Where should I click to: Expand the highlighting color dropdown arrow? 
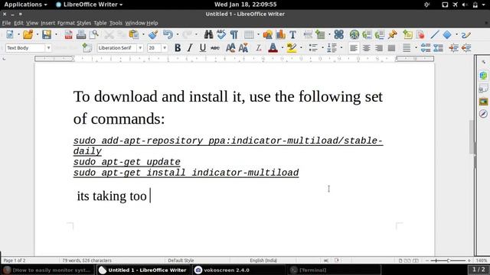pyautogui.click(x=301, y=47)
